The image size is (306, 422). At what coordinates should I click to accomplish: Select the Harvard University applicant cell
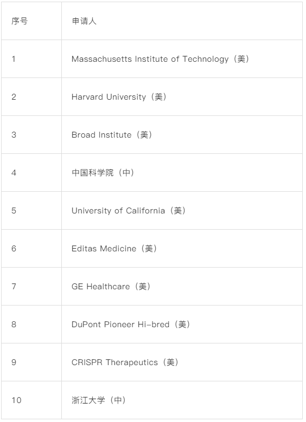pos(182,97)
